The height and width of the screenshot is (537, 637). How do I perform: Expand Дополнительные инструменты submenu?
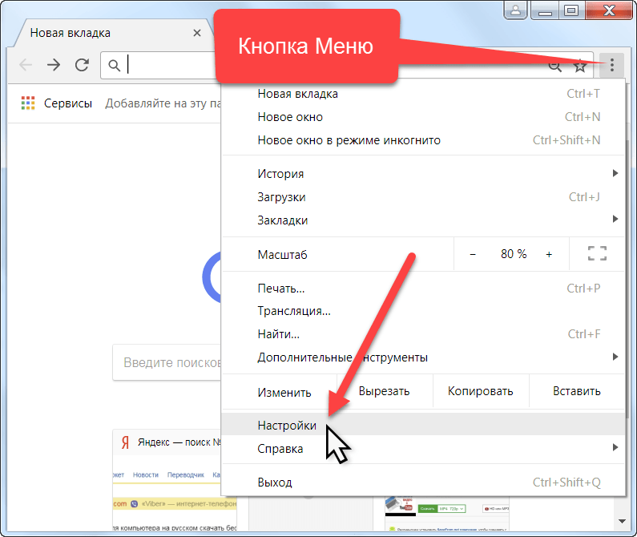pyautogui.click(x=422, y=357)
